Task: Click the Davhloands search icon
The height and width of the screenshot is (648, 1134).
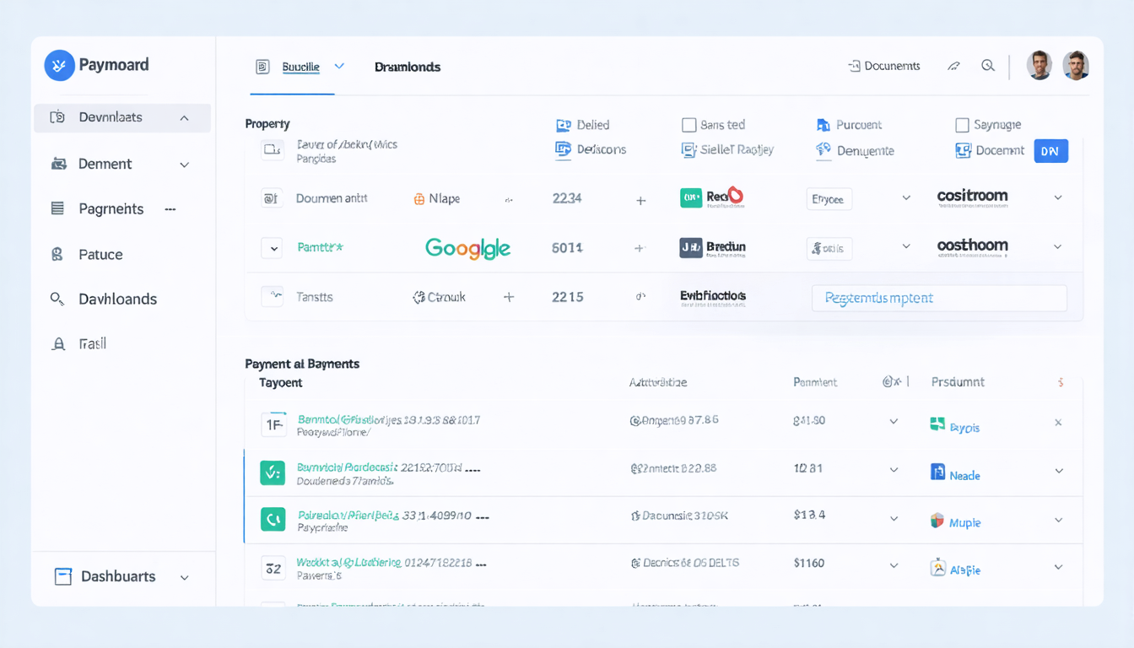Action: point(57,299)
